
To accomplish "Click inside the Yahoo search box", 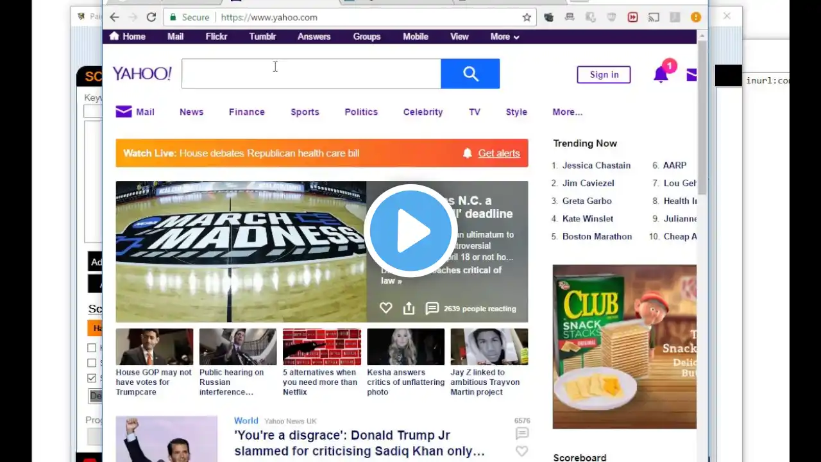I will click(311, 74).
